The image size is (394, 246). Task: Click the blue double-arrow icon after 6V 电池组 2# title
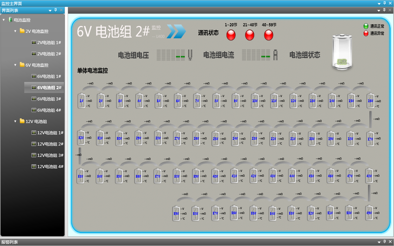point(177,32)
